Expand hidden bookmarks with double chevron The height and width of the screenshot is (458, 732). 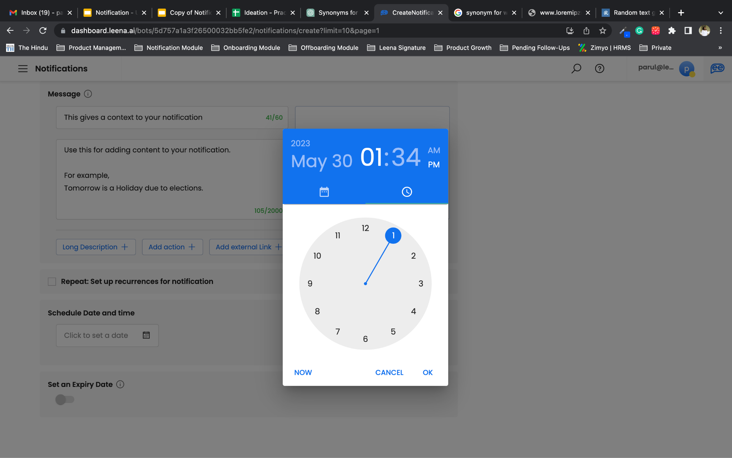coord(720,48)
